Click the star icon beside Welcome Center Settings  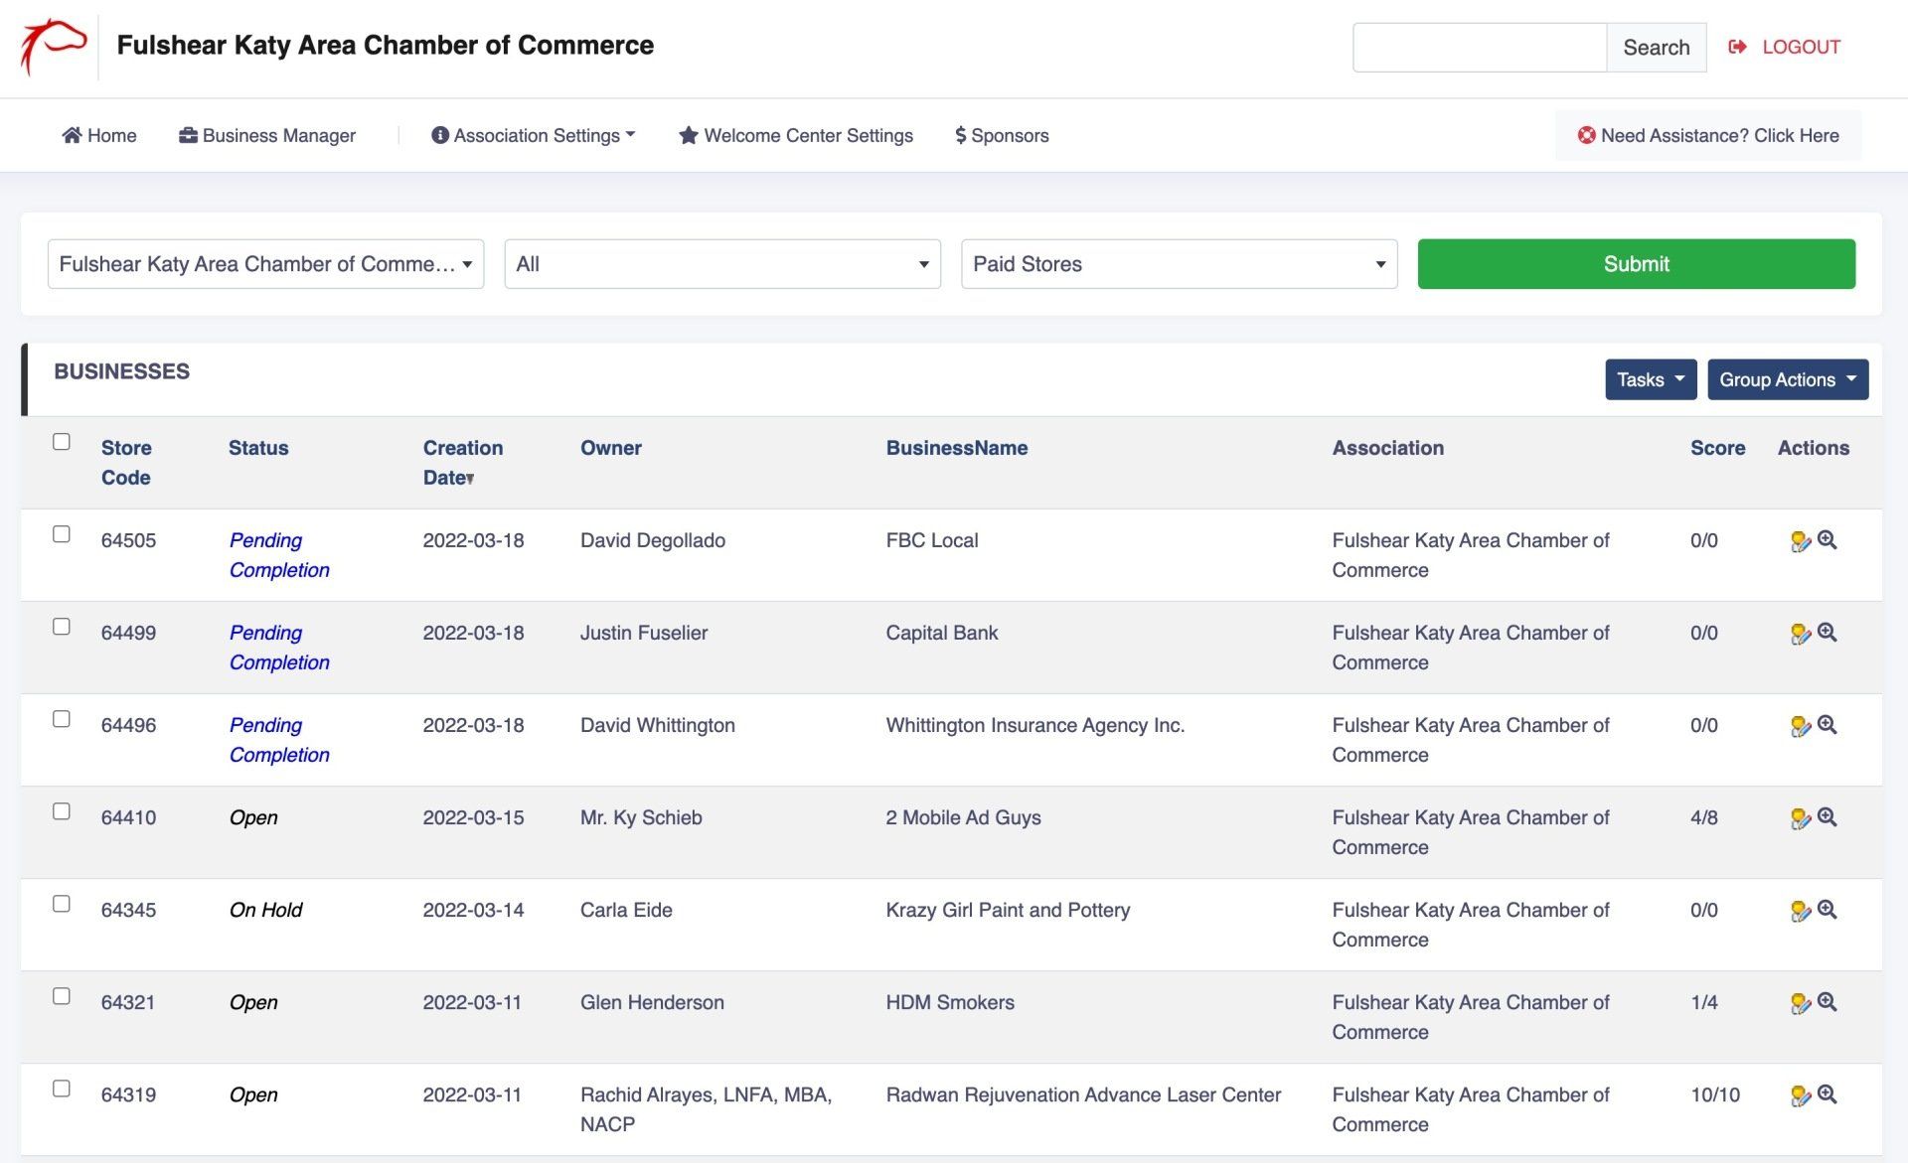click(688, 135)
